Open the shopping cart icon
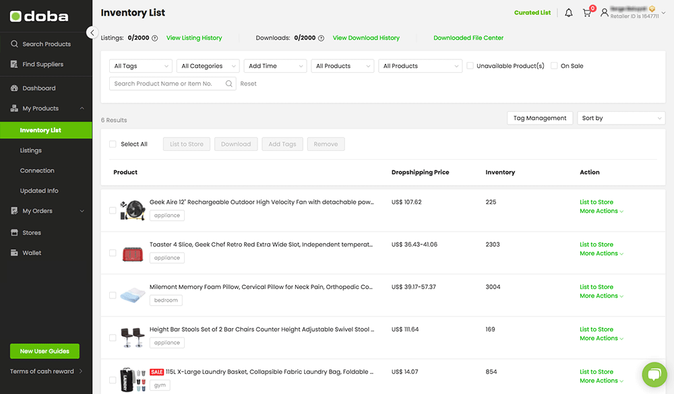674x394 pixels. tap(587, 13)
